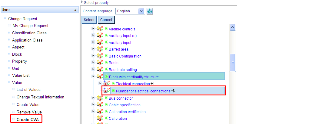This screenshot has width=332, height=124.
Task: Click the block icon beside Electrical connection
Action: point(106,84)
